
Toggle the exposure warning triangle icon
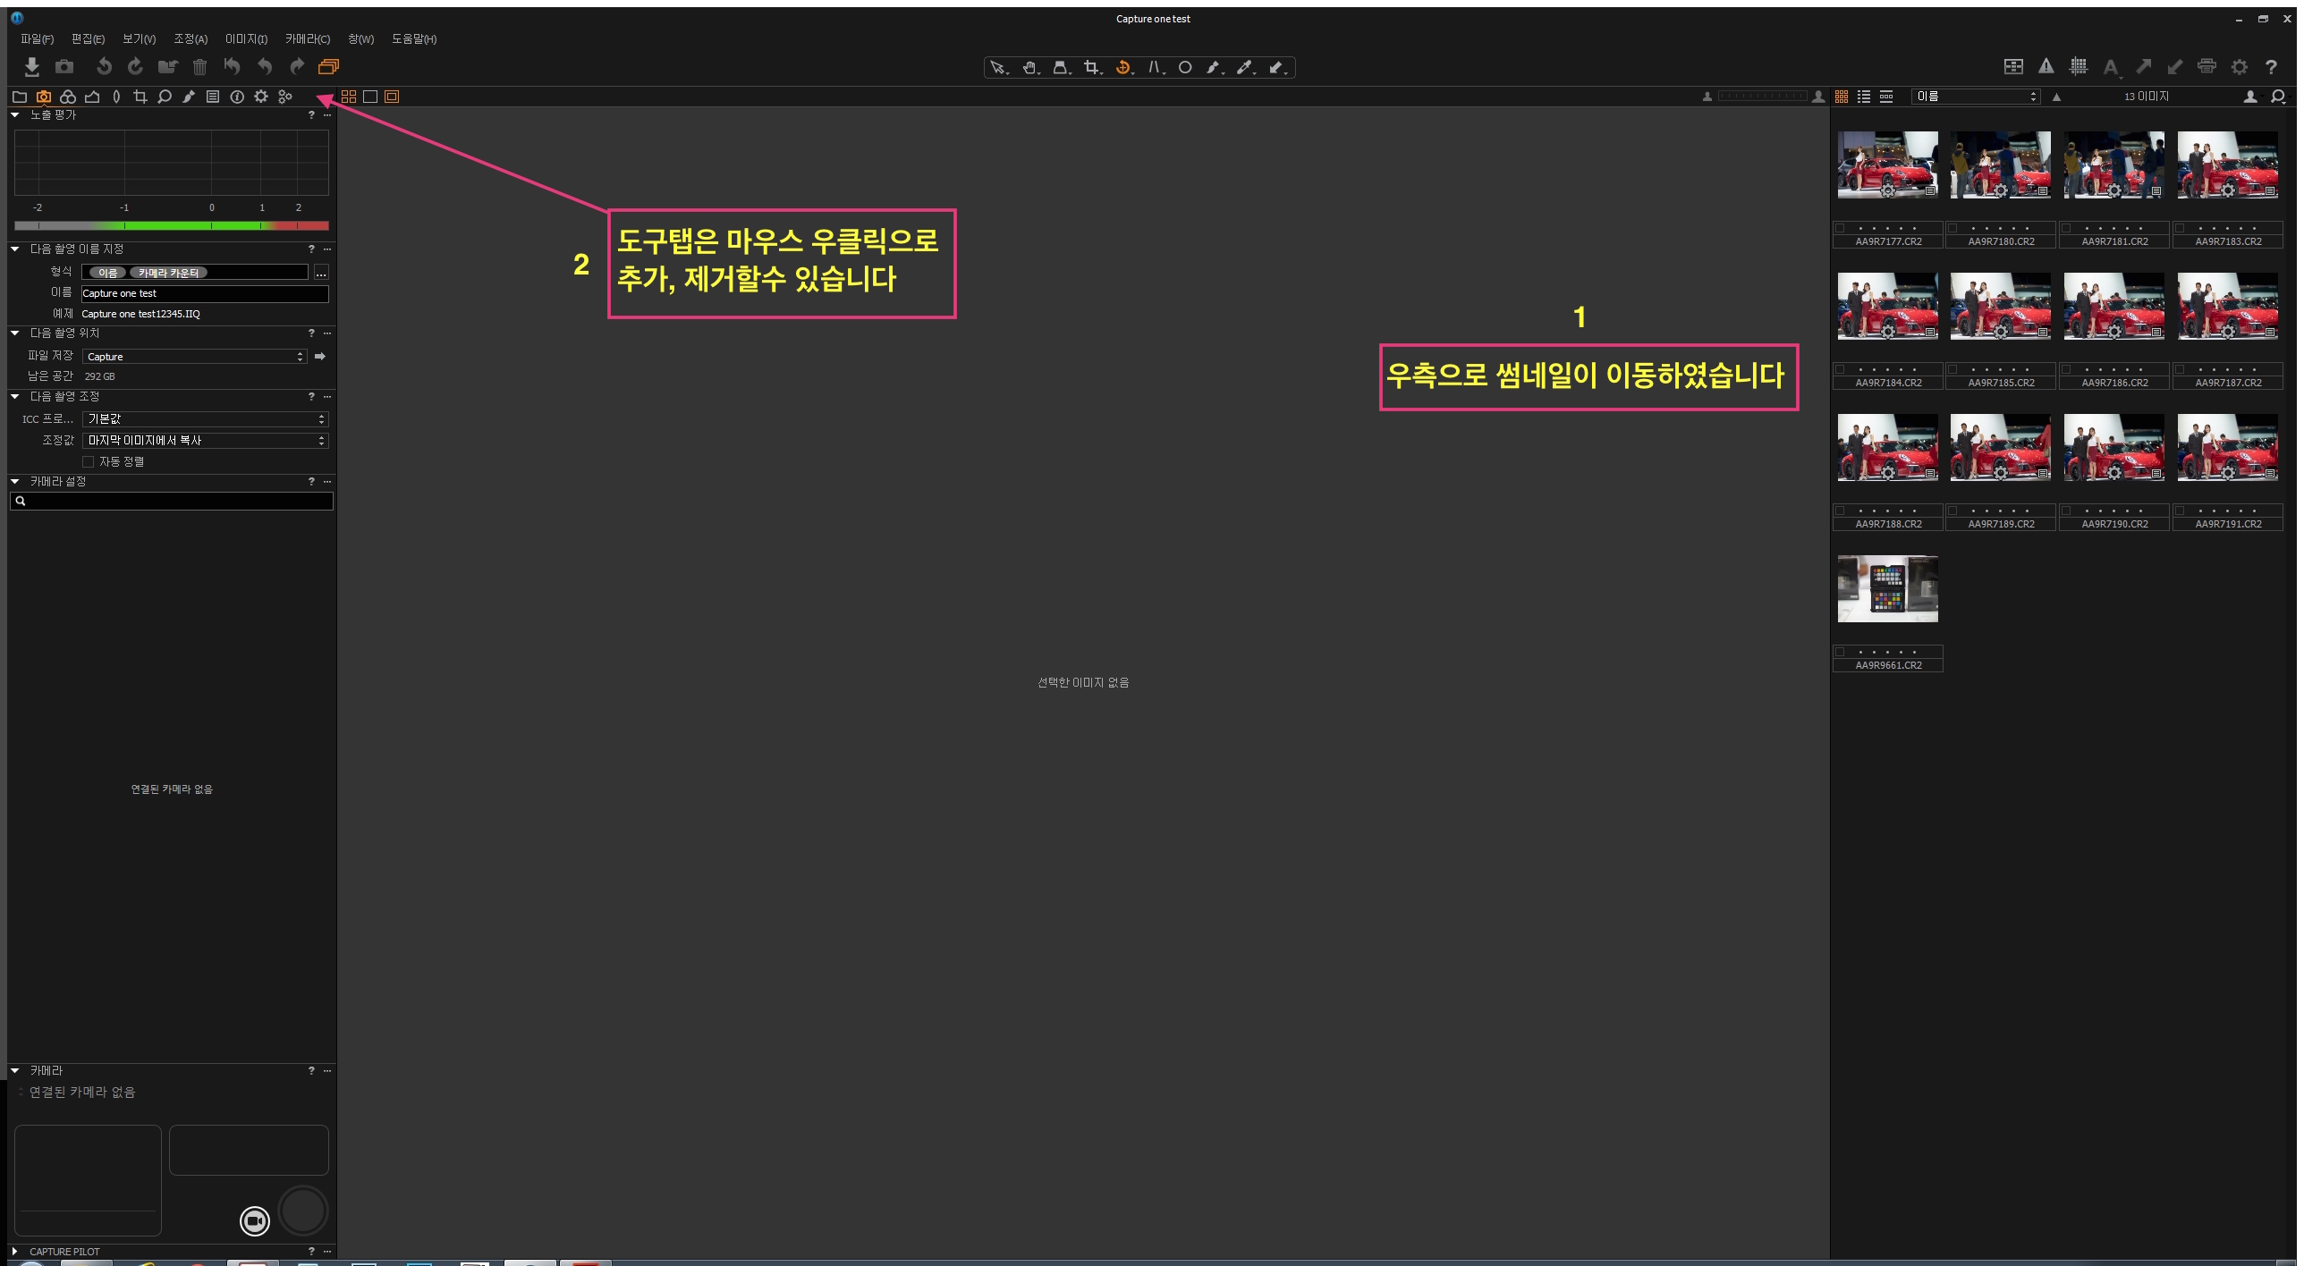[x=2046, y=66]
